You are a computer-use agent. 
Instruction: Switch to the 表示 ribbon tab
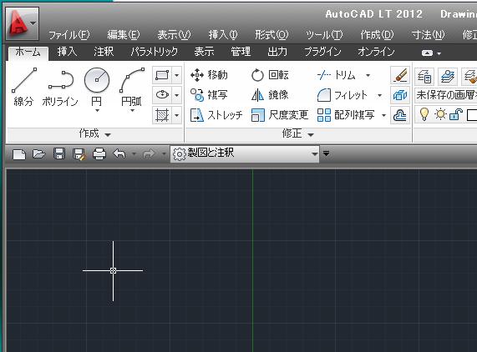204,52
